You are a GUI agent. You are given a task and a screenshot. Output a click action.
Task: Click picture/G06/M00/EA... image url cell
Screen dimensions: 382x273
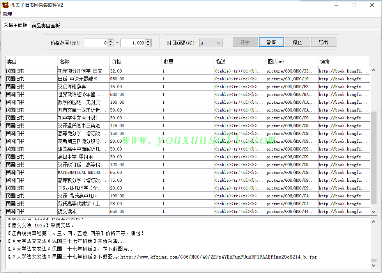(x=292, y=94)
